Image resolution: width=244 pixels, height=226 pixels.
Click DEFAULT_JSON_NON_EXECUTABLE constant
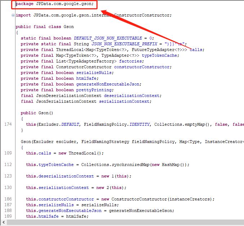click(108, 38)
